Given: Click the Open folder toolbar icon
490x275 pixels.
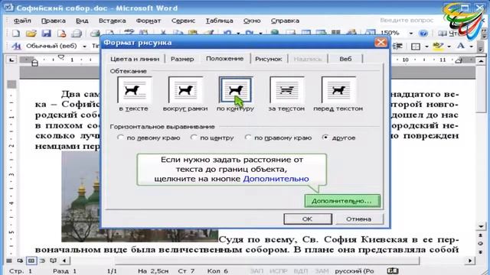Looking at the screenshot, I should [x=31, y=33].
